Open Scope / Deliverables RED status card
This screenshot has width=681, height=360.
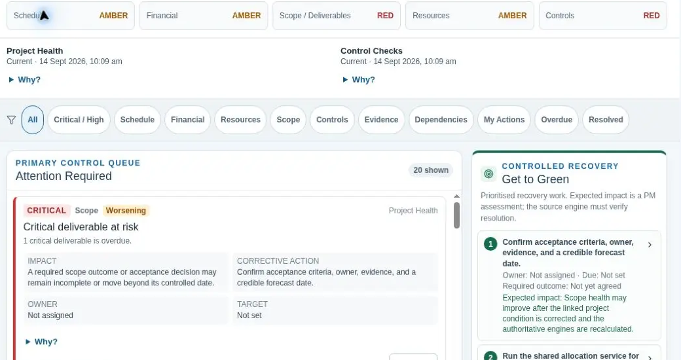337,16
